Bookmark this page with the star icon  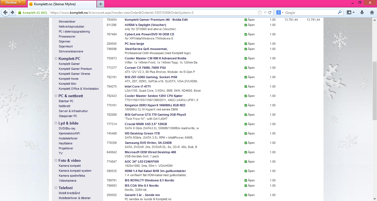point(259,12)
